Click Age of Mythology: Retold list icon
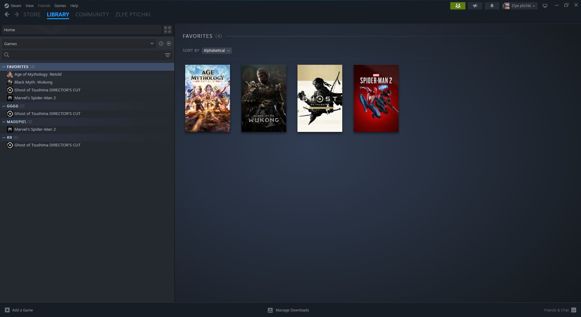 point(10,74)
